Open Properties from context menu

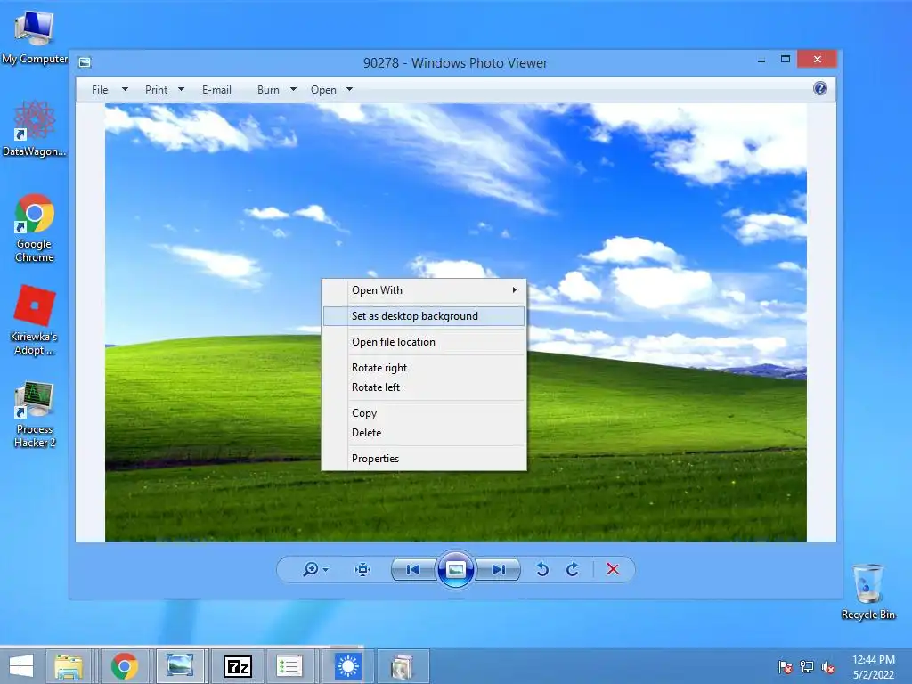tap(424, 459)
